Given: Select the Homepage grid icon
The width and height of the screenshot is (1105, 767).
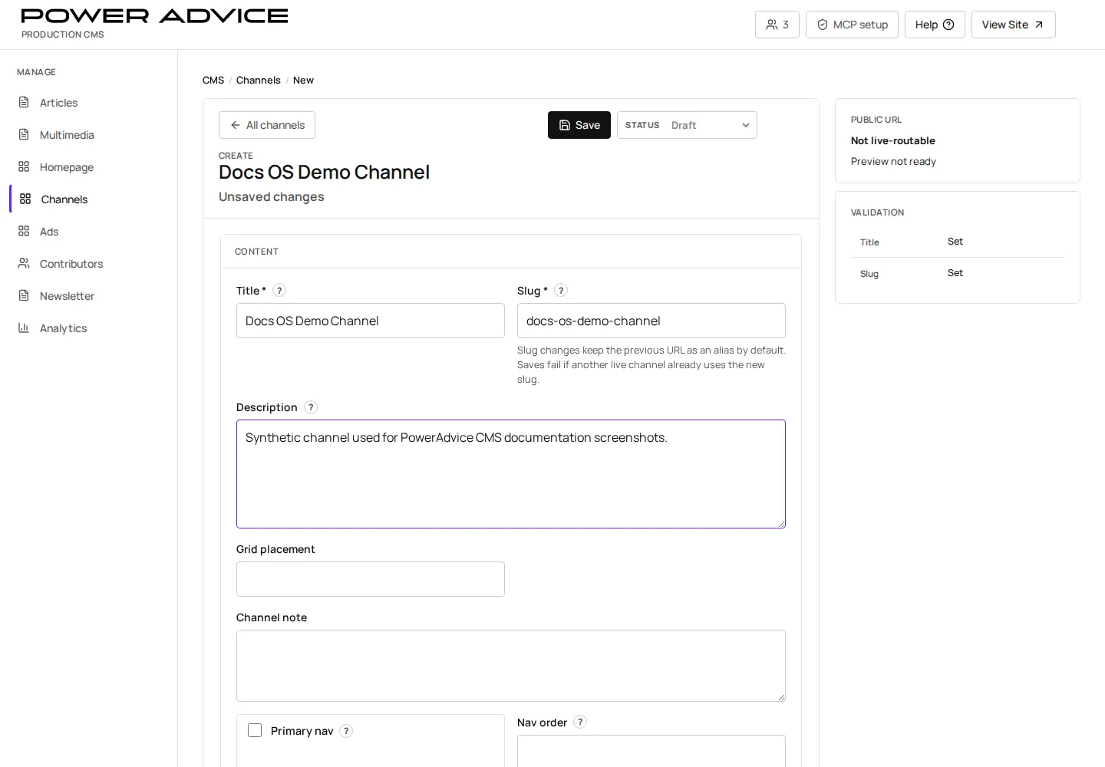Looking at the screenshot, I should click(24, 166).
